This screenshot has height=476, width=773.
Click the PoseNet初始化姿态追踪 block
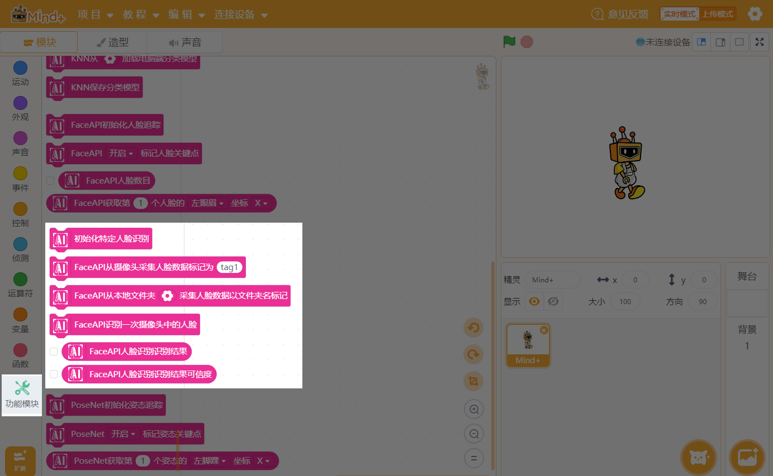(x=106, y=405)
